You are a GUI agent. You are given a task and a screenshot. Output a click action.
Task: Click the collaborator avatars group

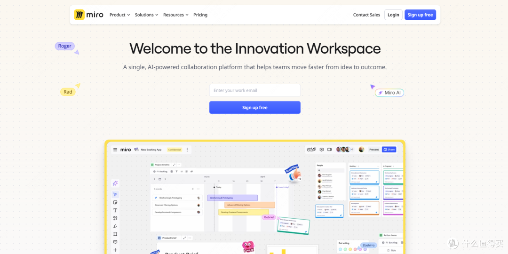point(345,150)
